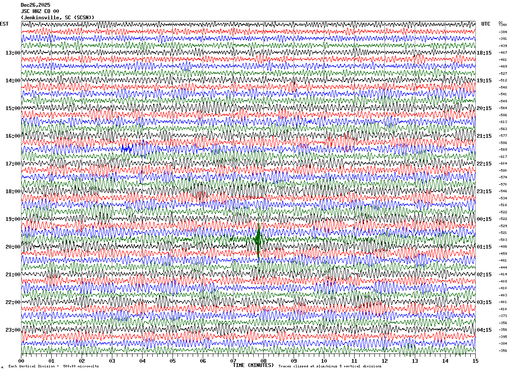Click the DC offset value -546
509x372 pixels.
tap(503, 191)
